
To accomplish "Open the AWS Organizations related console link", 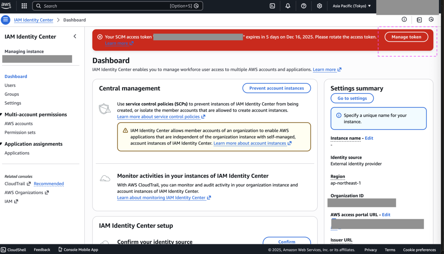I will tap(27, 193).
